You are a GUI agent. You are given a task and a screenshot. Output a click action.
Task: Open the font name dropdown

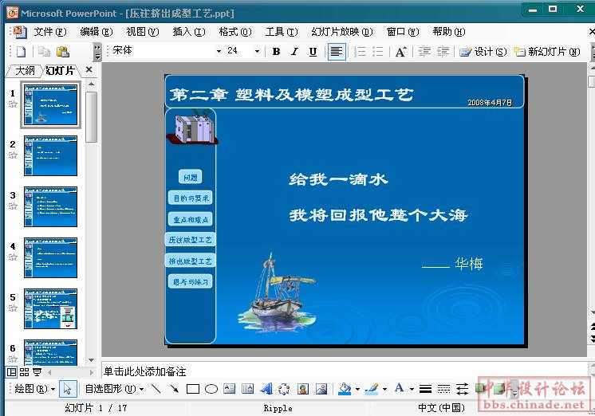tap(219, 51)
